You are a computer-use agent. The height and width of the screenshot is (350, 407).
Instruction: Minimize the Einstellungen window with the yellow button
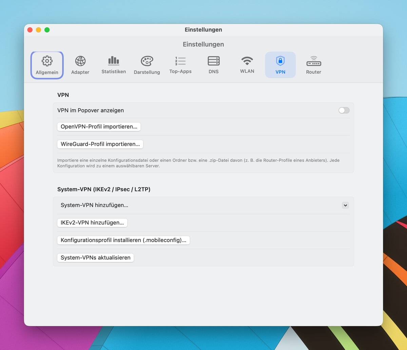38,30
